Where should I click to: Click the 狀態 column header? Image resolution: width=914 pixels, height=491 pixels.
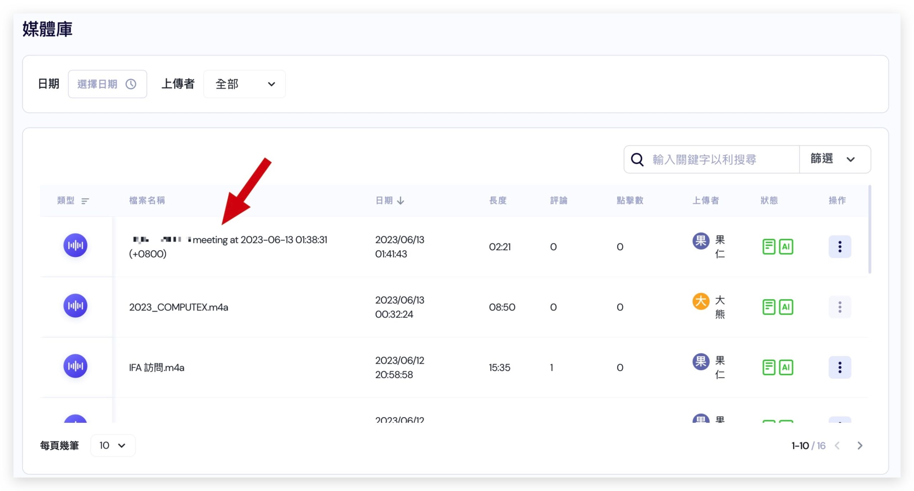coord(769,201)
